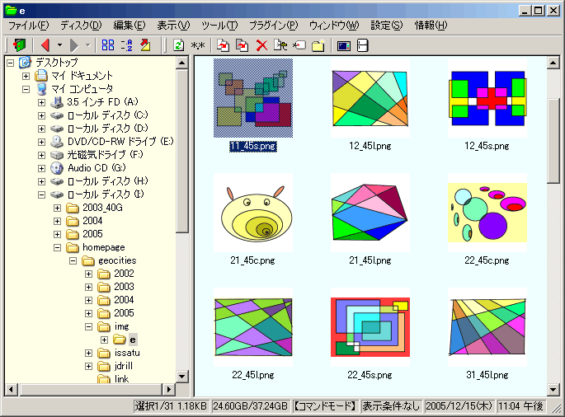Select the 21_45c.png pig thumbnail
Screen dimensions: 565x417
tap(252, 214)
